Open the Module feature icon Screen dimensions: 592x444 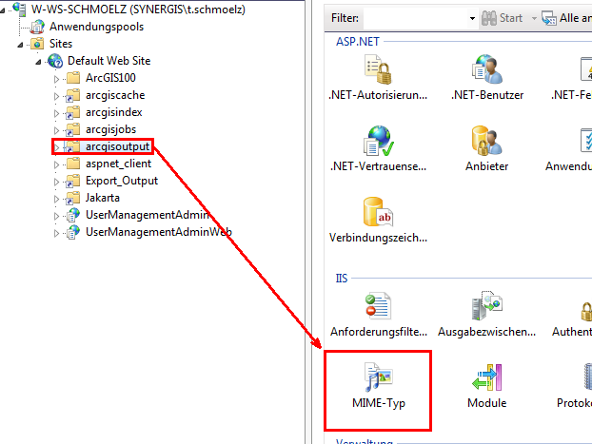pos(486,377)
